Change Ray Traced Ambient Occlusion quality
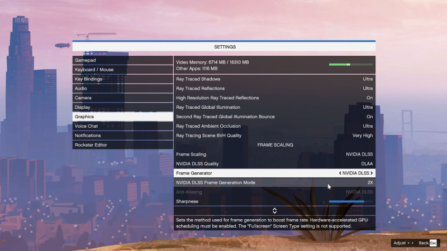The image size is (447, 251). point(274,126)
